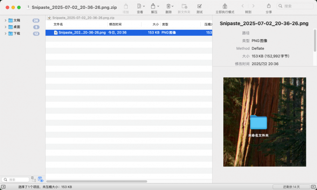Viewport: 317px width, 190px height.
Task: Click the 分享 share icon
Action: point(269,6)
